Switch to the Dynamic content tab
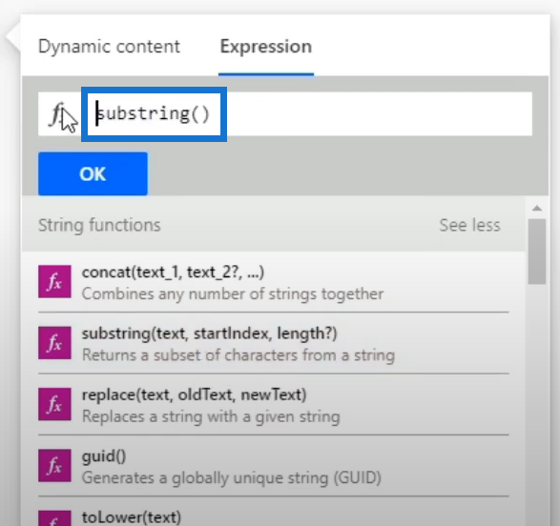 109,47
